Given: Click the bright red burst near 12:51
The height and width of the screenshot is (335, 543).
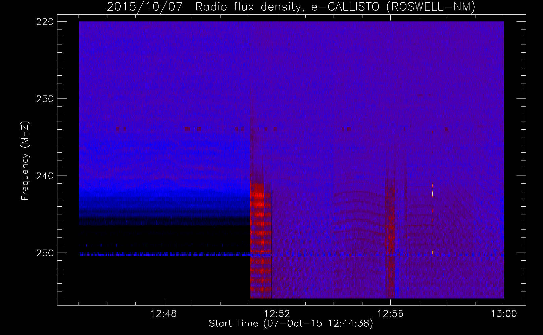Looking at the screenshot, I should coord(260,240).
